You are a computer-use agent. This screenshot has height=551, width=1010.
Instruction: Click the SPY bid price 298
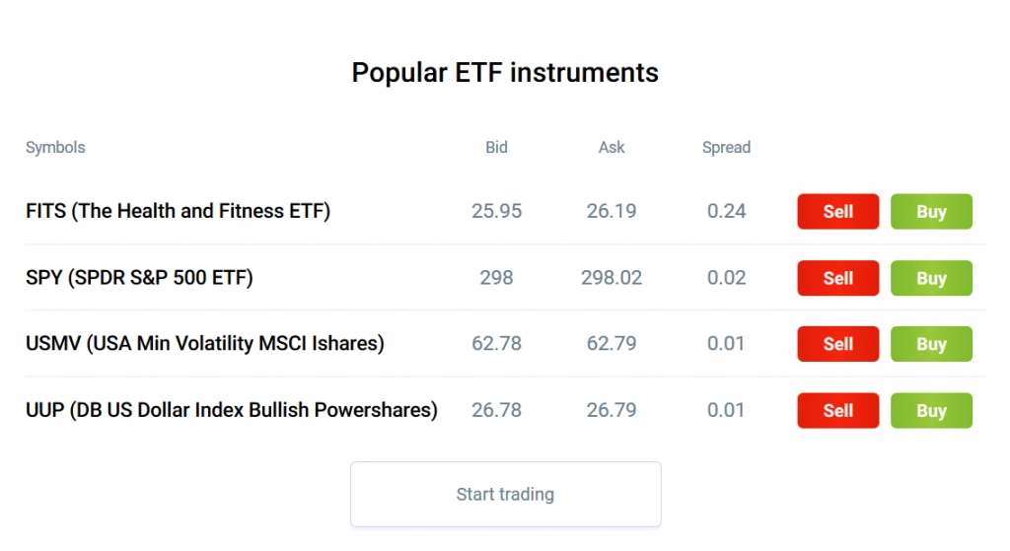[x=496, y=278]
